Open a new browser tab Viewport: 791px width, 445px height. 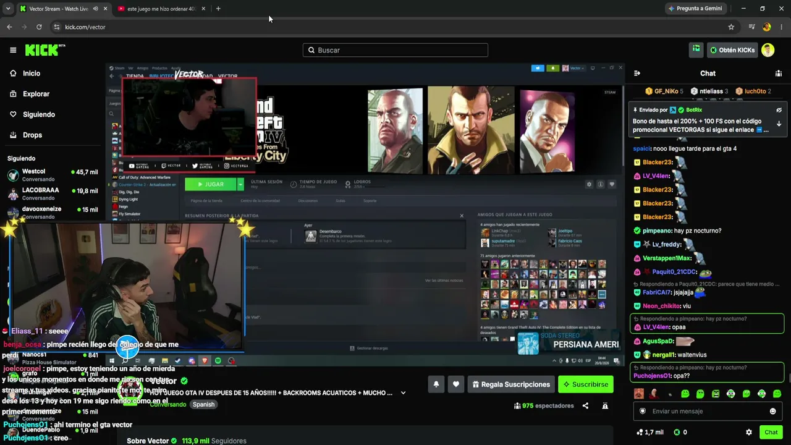218,9
